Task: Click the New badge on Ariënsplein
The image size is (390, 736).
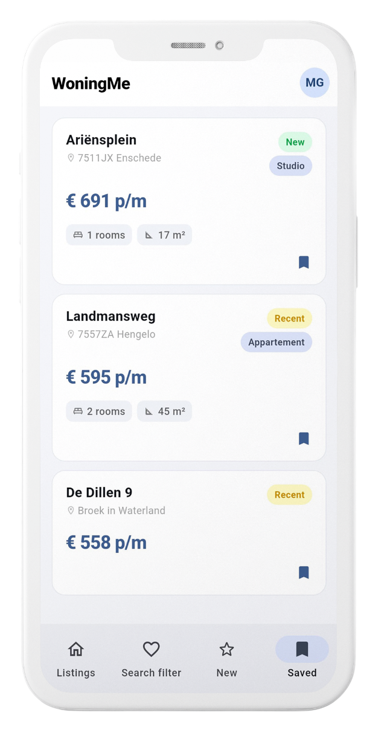Action: (x=295, y=142)
